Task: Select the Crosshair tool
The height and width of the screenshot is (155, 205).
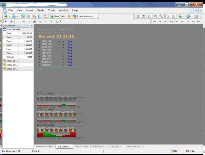Action: click(11, 21)
